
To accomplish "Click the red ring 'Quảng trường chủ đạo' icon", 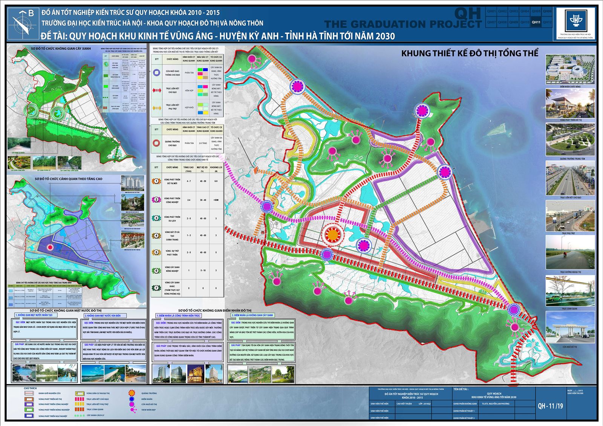I will pyautogui.click(x=157, y=143).
